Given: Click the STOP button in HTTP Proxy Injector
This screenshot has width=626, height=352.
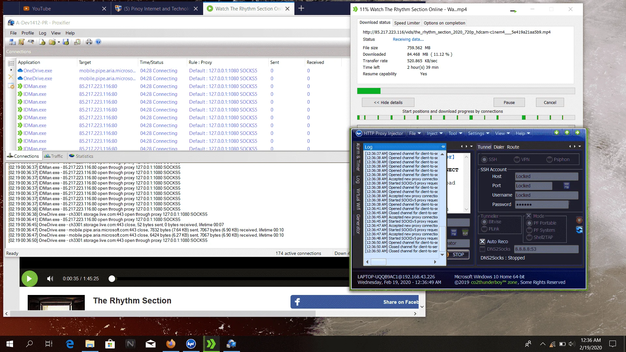Looking at the screenshot, I should [458, 255].
